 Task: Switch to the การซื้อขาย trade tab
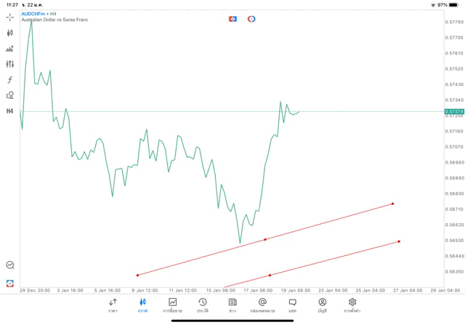coord(173,305)
